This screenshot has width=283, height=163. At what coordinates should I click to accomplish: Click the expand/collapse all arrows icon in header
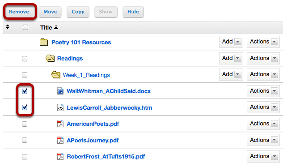coord(8,27)
